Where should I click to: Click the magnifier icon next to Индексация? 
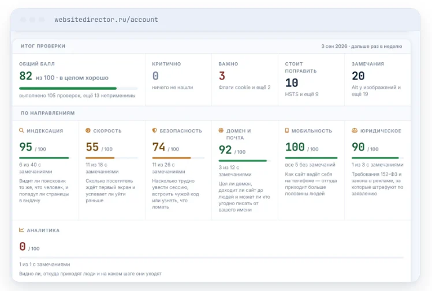tap(21, 131)
